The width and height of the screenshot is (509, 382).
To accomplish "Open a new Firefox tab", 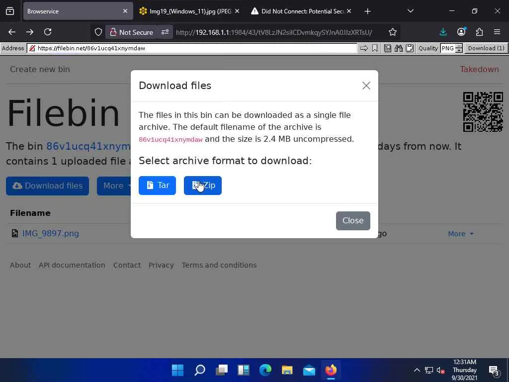I will click(x=367, y=11).
